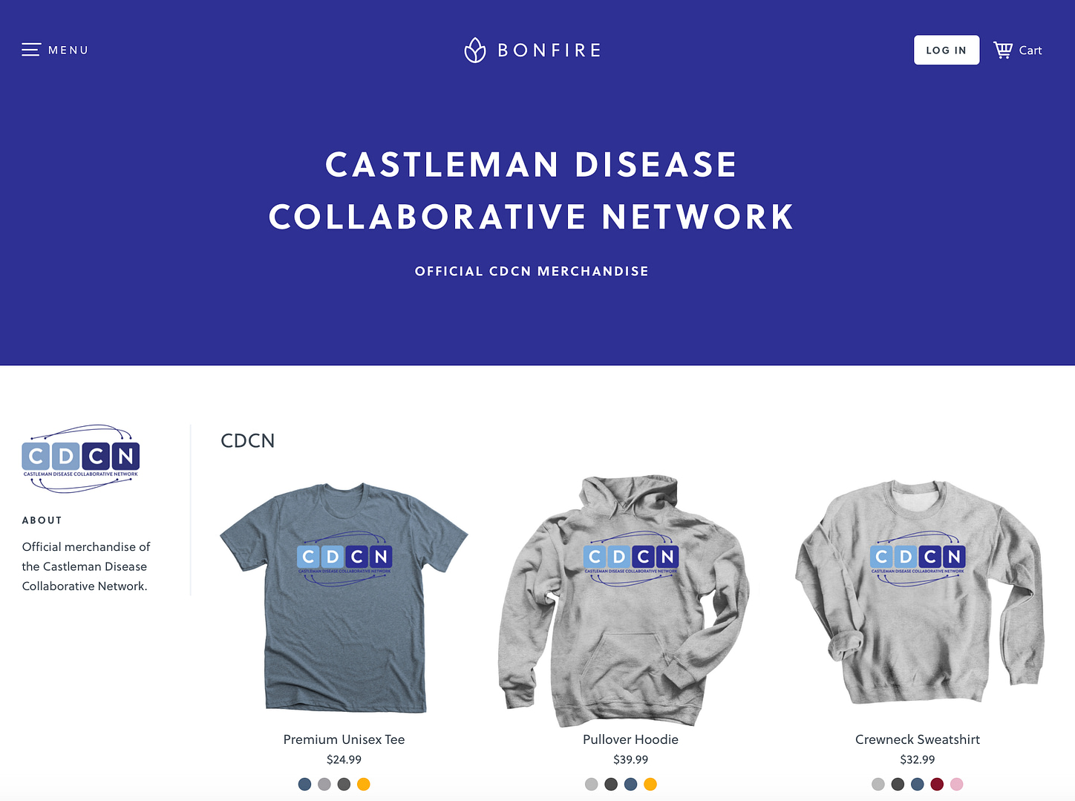This screenshot has width=1075, height=801.
Task: Click the BONFIRE wordmark in header
Action: (x=549, y=50)
